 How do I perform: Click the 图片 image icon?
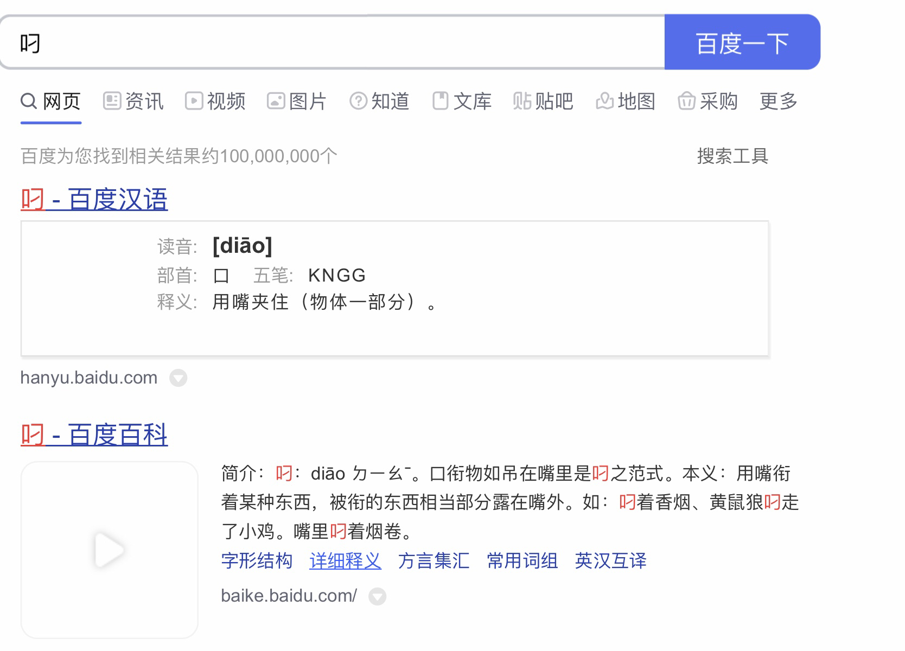click(x=276, y=101)
